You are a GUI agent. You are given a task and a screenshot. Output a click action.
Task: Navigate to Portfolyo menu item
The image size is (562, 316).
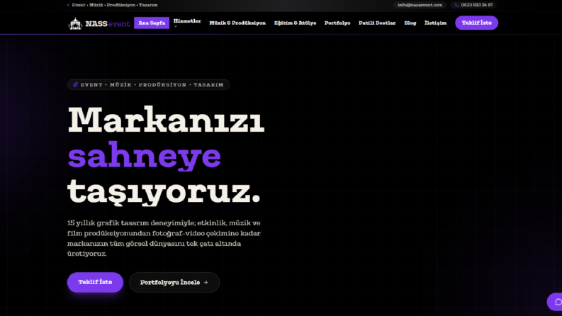coord(337,23)
